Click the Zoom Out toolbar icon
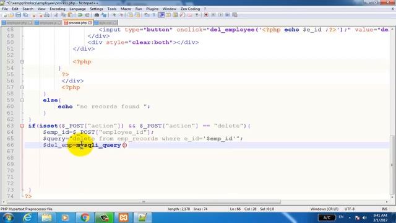This screenshot has width=396, height=223. pos(121,15)
